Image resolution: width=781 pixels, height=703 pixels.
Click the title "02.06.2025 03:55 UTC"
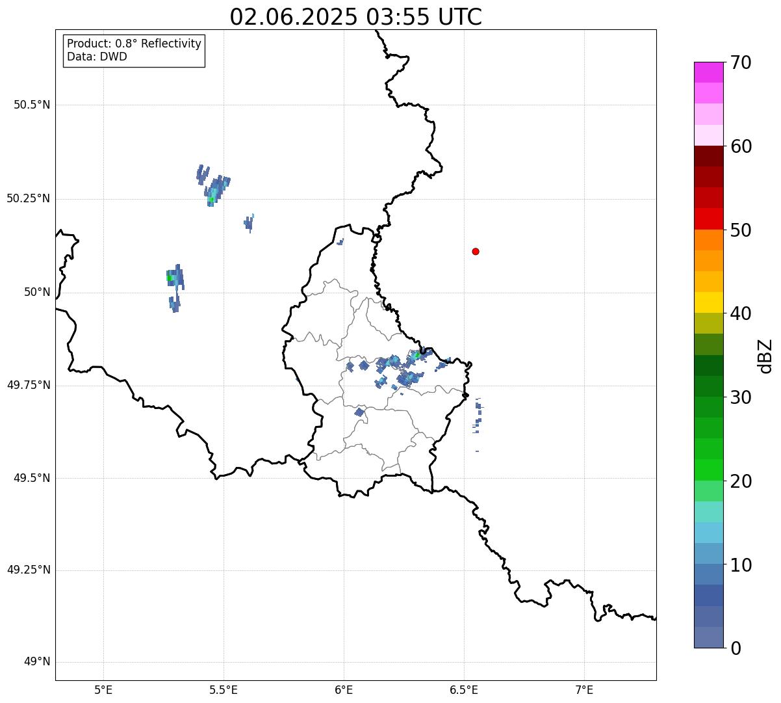(x=356, y=17)
